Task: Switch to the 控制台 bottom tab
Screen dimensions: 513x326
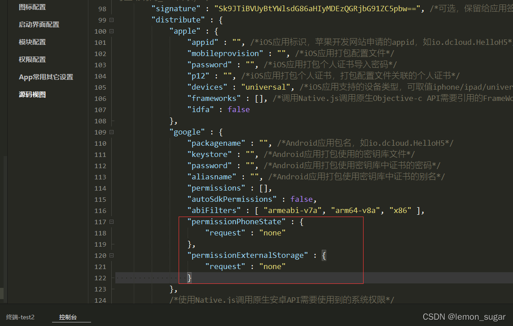Action: [68, 317]
